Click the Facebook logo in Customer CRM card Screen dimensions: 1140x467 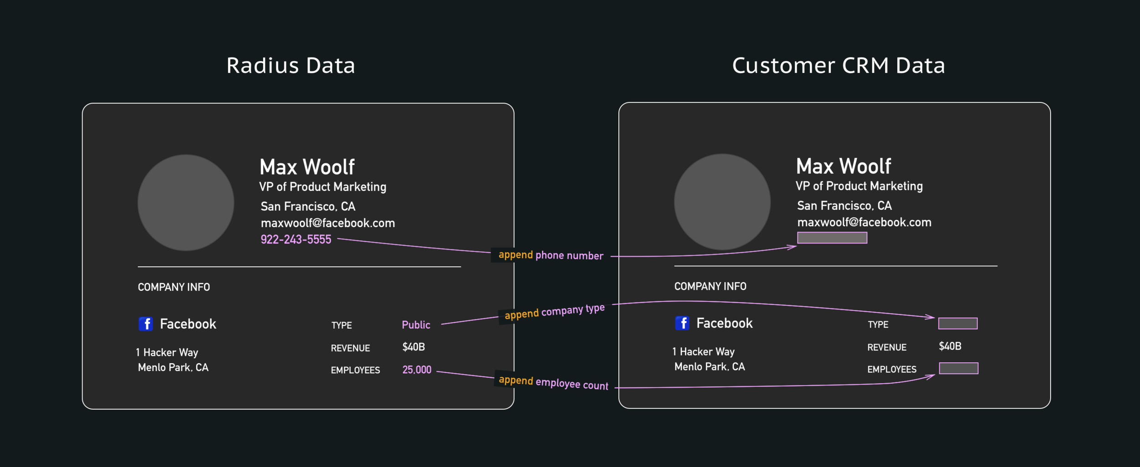coord(682,323)
